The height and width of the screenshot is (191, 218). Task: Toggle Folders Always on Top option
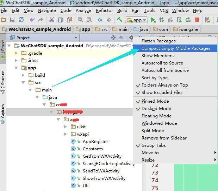click(x=175, y=85)
